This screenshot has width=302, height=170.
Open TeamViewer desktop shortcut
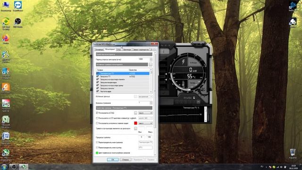tap(18, 6)
